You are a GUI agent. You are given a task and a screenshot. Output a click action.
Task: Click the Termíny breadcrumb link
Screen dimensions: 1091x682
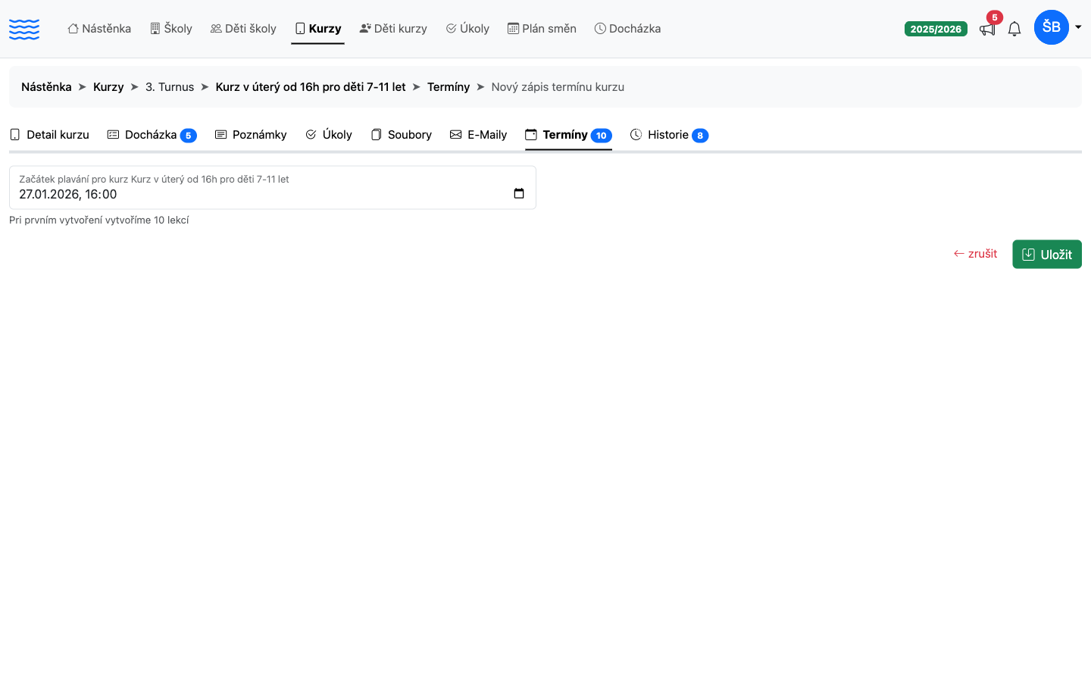(x=449, y=87)
